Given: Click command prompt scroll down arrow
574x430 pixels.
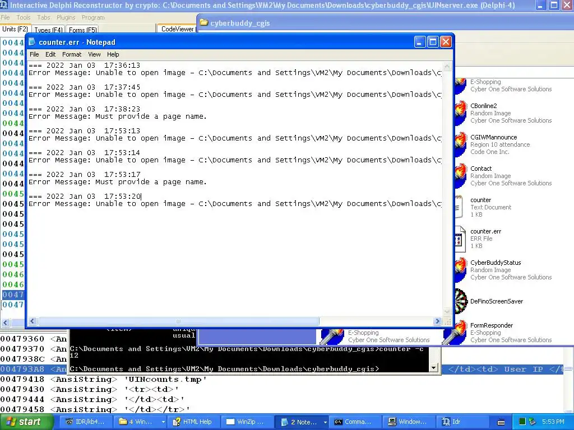Looking at the screenshot, I should 433,368.
